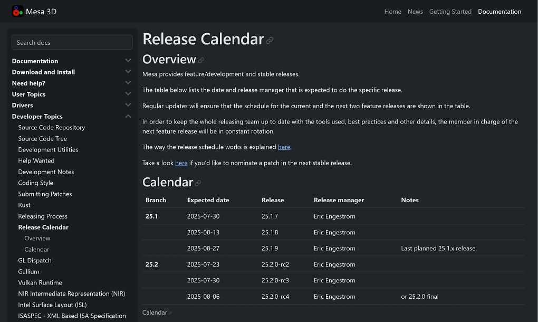Viewport: 538px width, 322px height.
Task: Click release 25.2.0-rc4 in table
Action: click(x=275, y=297)
